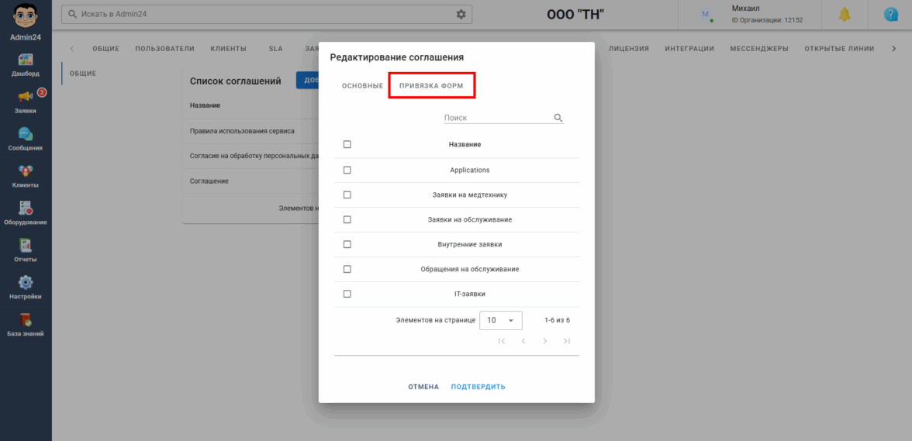Open Настройки gear icon in sidebar
Image resolution: width=912 pixels, height=441 pixels.
pos(26,283)
